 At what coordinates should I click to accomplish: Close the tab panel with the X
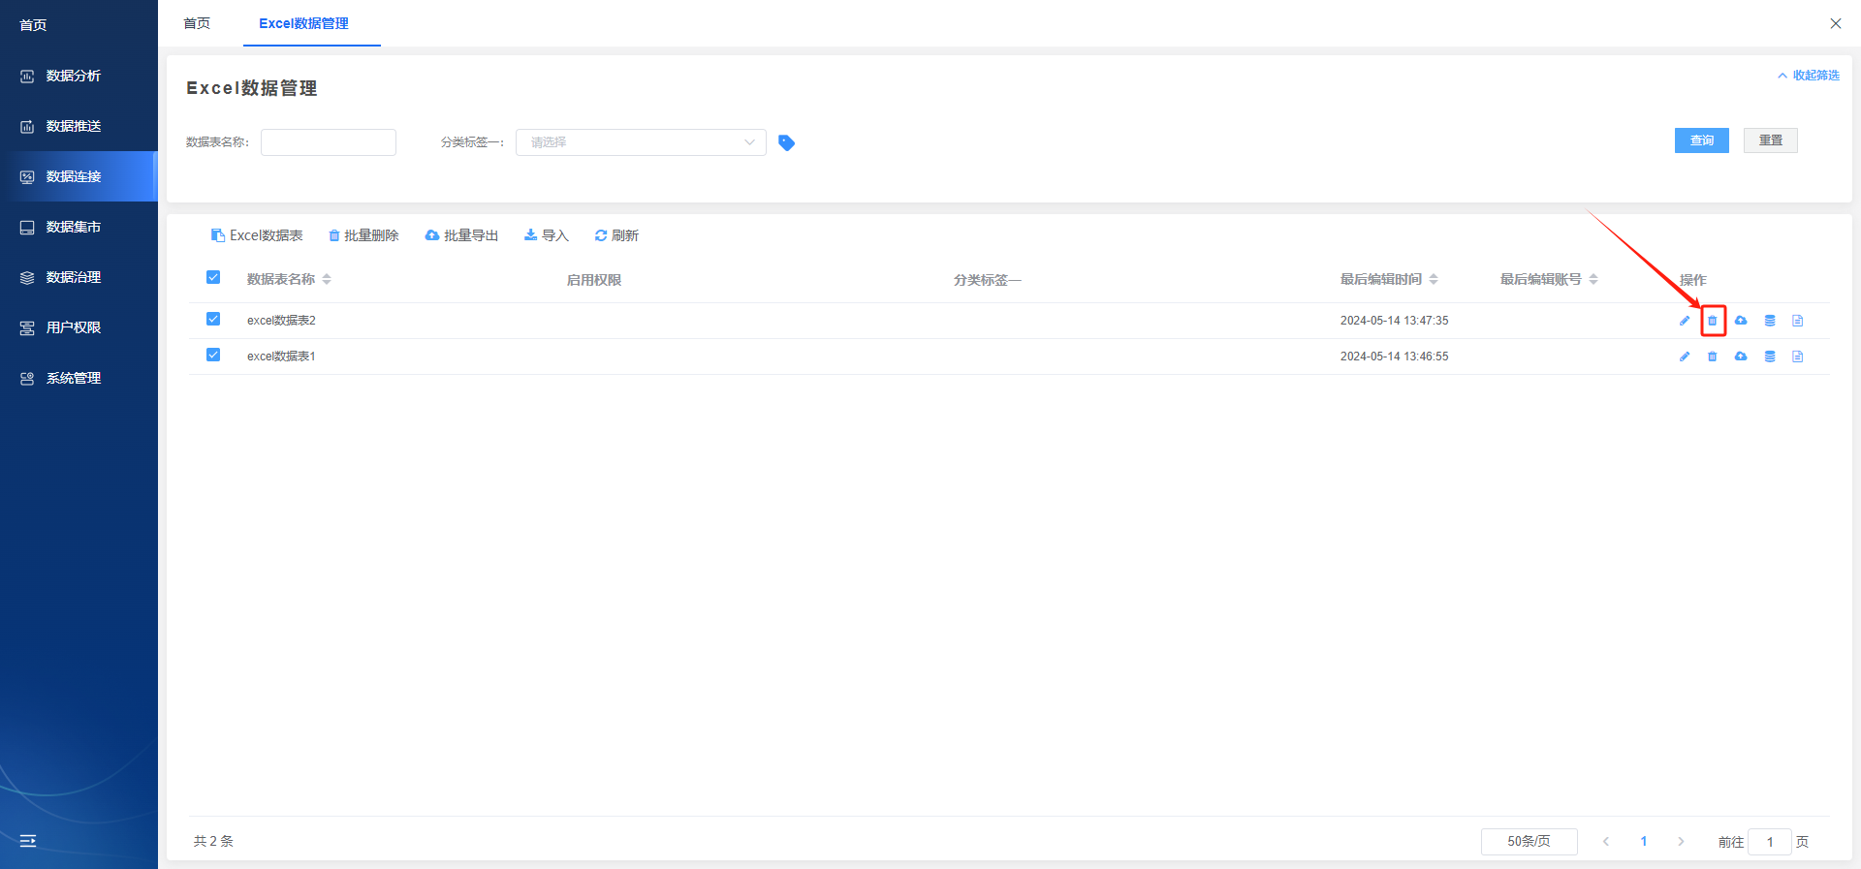[1836, 23]
